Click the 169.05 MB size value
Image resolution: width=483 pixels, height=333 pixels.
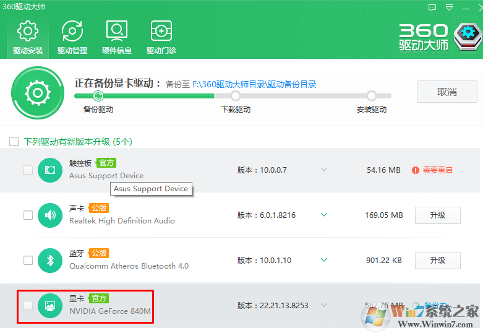pos(384,215)
